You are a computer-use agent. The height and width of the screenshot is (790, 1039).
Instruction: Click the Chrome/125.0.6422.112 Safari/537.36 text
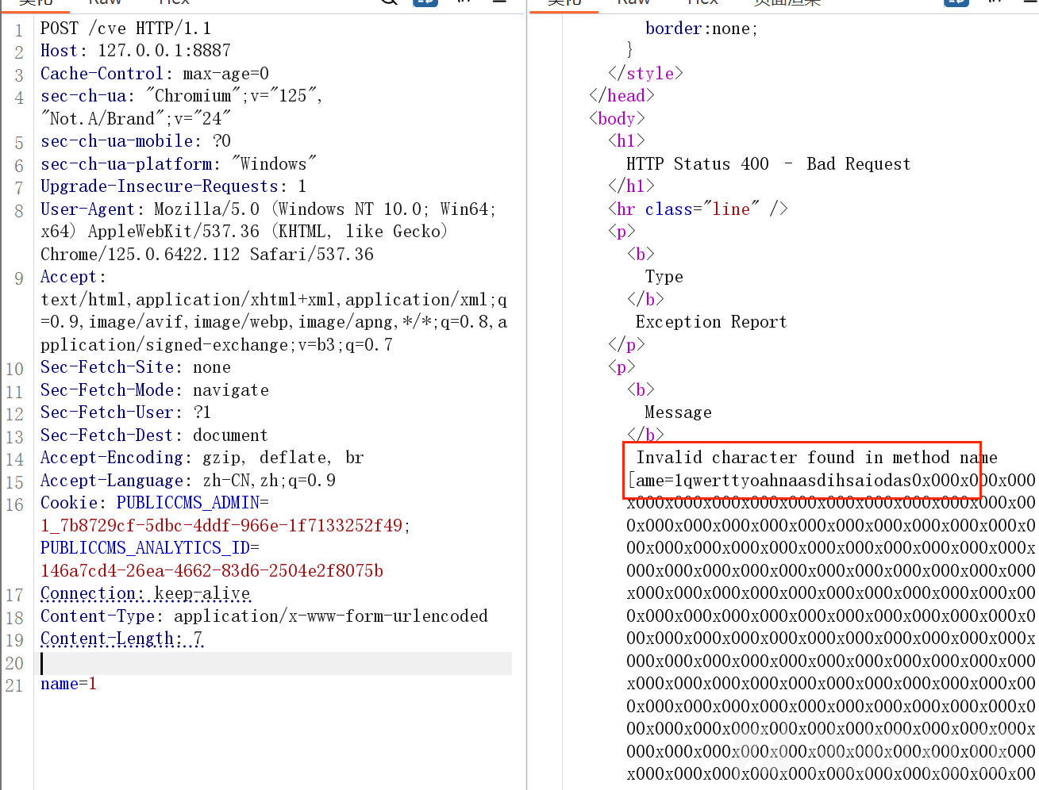pyautogui.click(x=207, y=255)
